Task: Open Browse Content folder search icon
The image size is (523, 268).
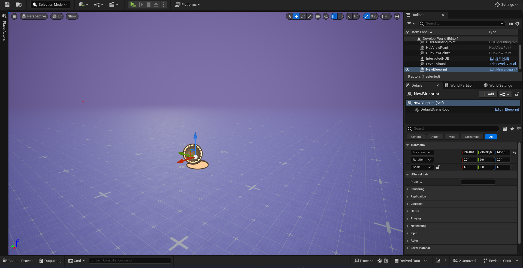Action: (19, 5)
